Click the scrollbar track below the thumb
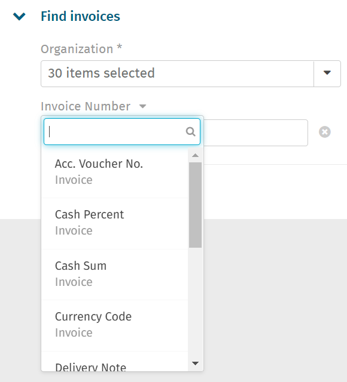 click(x=195, y=302)
